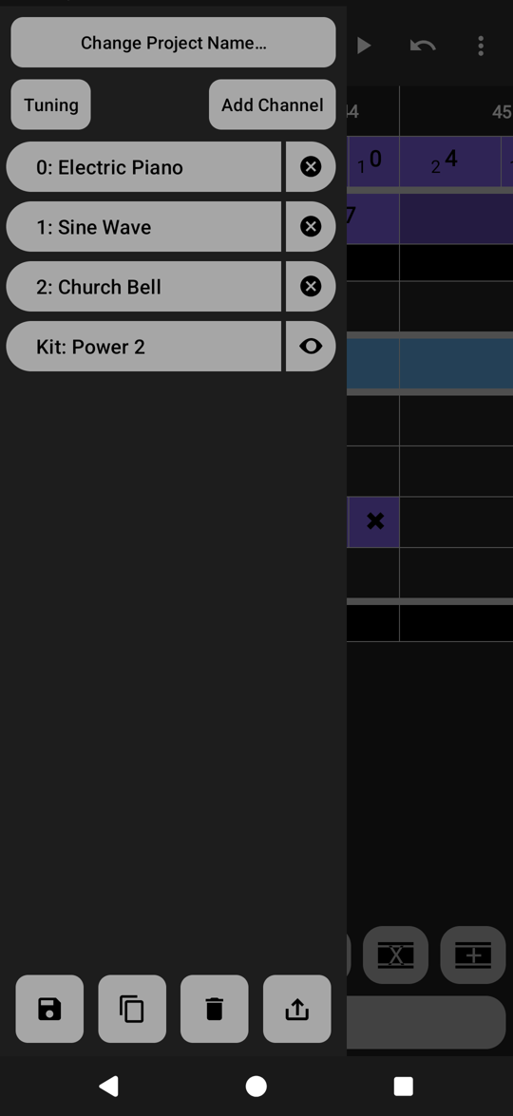
Task: Click the insert beat plus icon
Action: 473,955
